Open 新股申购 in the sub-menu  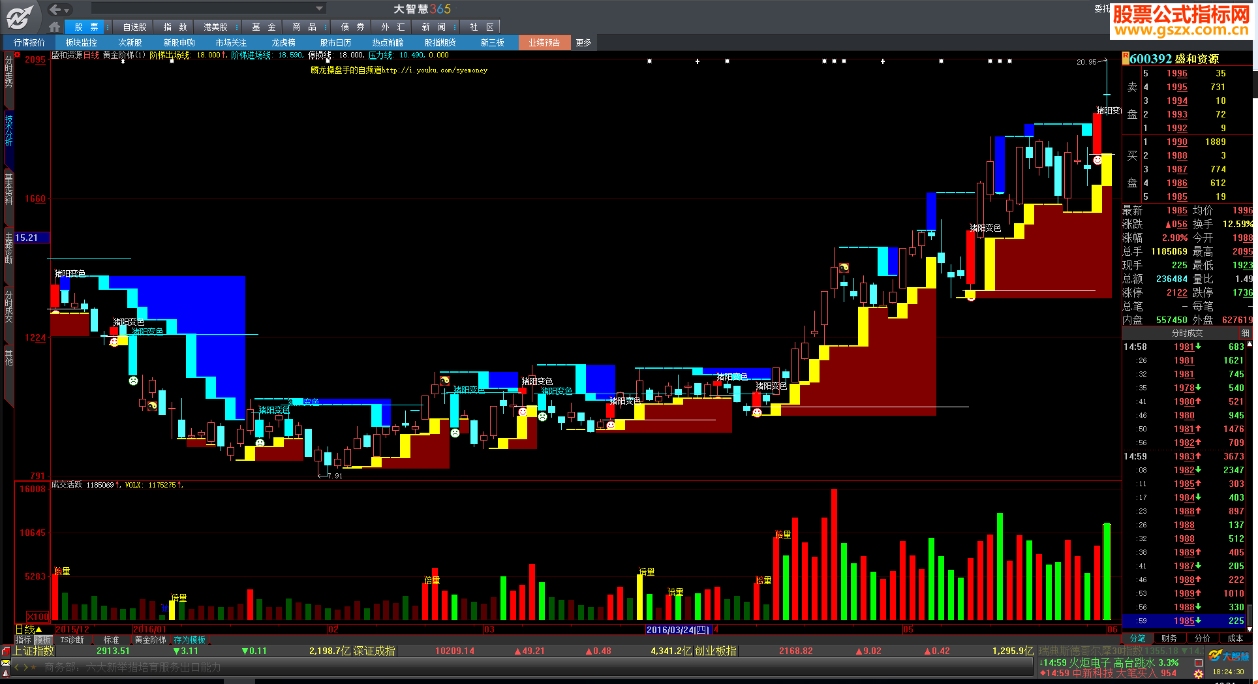179,42
